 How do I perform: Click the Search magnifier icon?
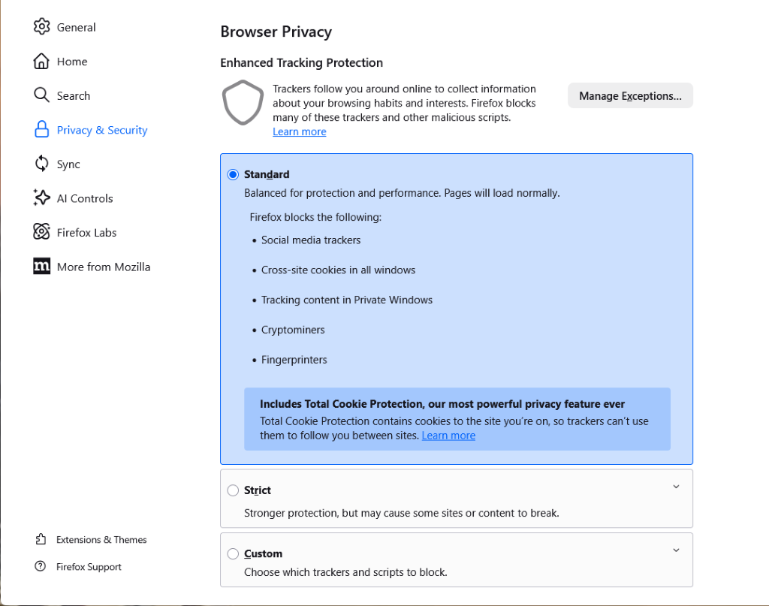tap(42, 95)
